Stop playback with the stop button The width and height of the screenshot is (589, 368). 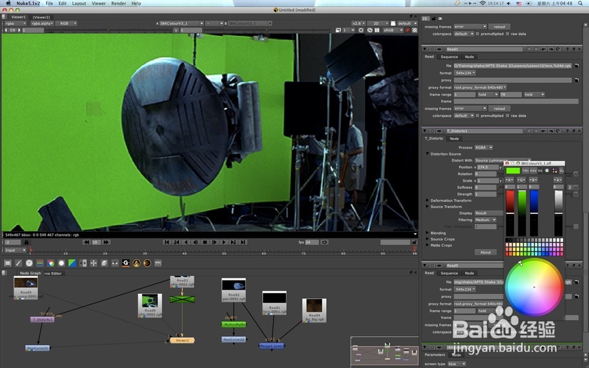click(205, 242)
